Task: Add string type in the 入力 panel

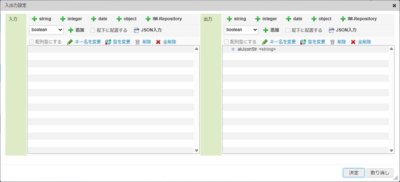Action: pyautogui.click(x=41, y=19)
